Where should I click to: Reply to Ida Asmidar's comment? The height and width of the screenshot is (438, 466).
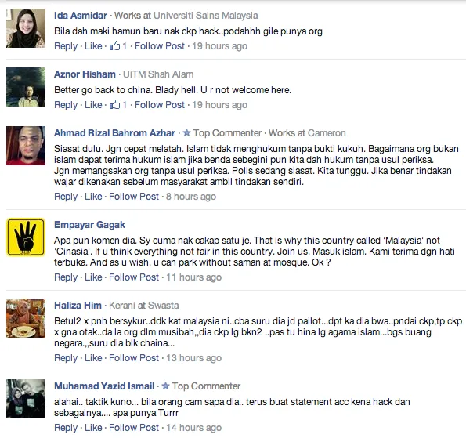tap(66, 46)
